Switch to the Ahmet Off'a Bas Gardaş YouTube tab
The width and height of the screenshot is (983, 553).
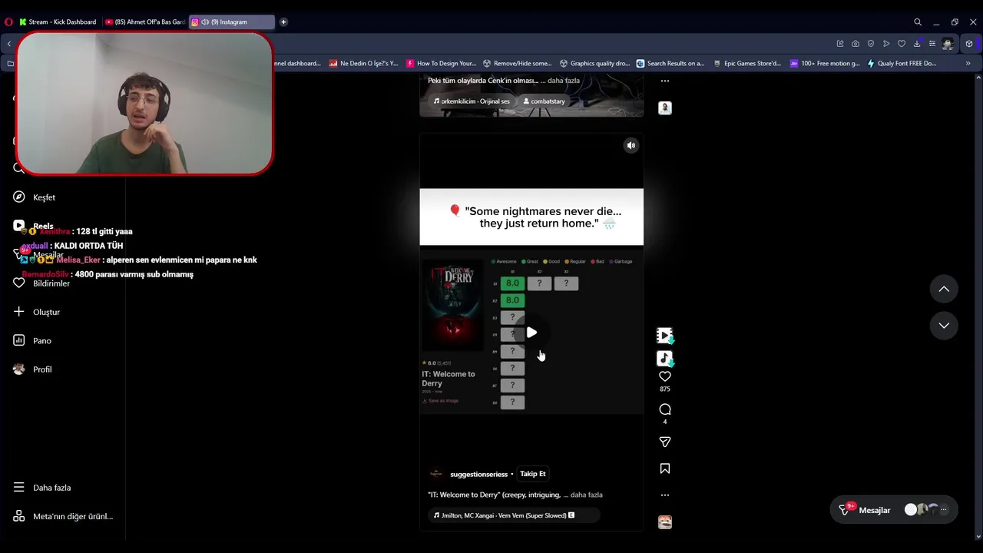pyautogui.click(x=144, y=22)
